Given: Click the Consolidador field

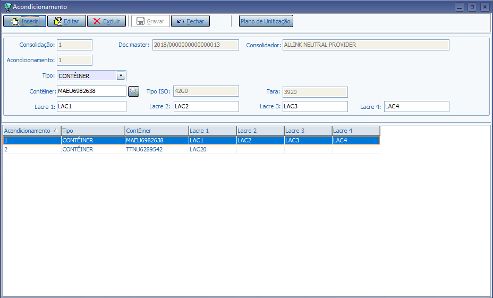Looking at the screenshot, I should 366,45.
